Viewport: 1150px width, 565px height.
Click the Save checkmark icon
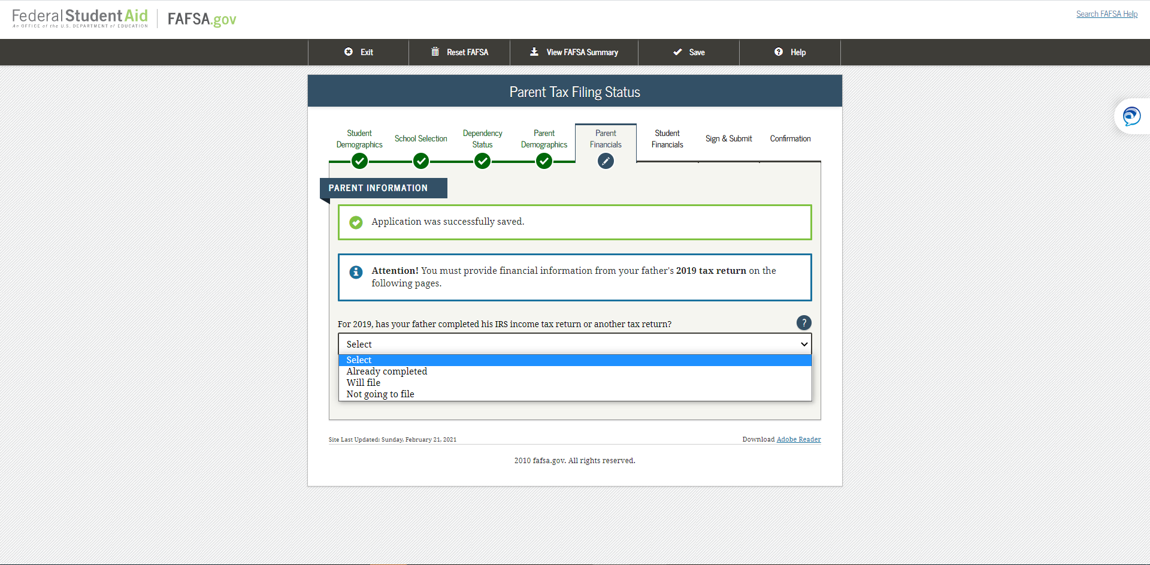(677, 52)
